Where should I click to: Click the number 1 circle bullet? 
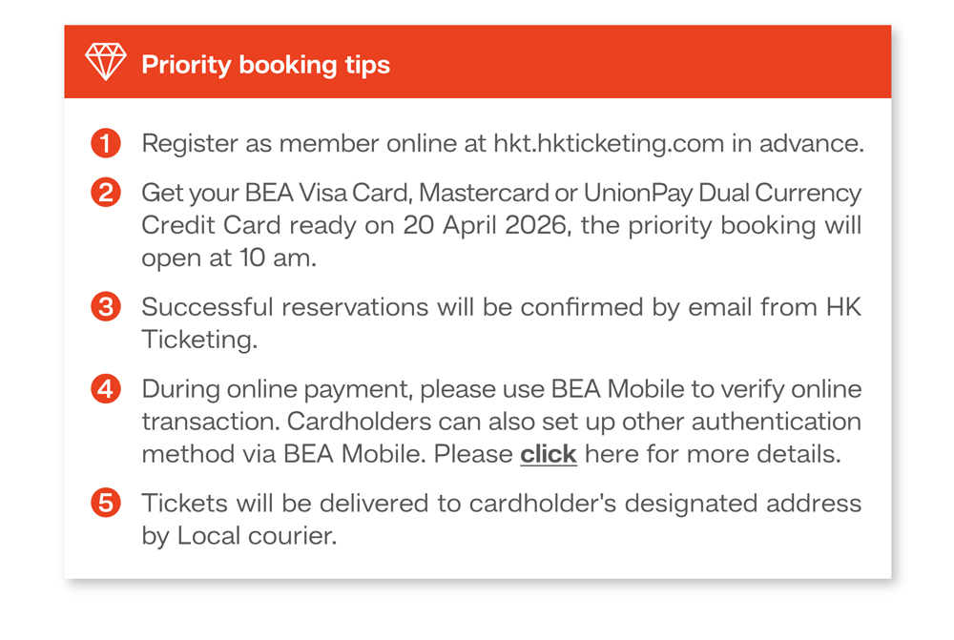coord(106,143)
